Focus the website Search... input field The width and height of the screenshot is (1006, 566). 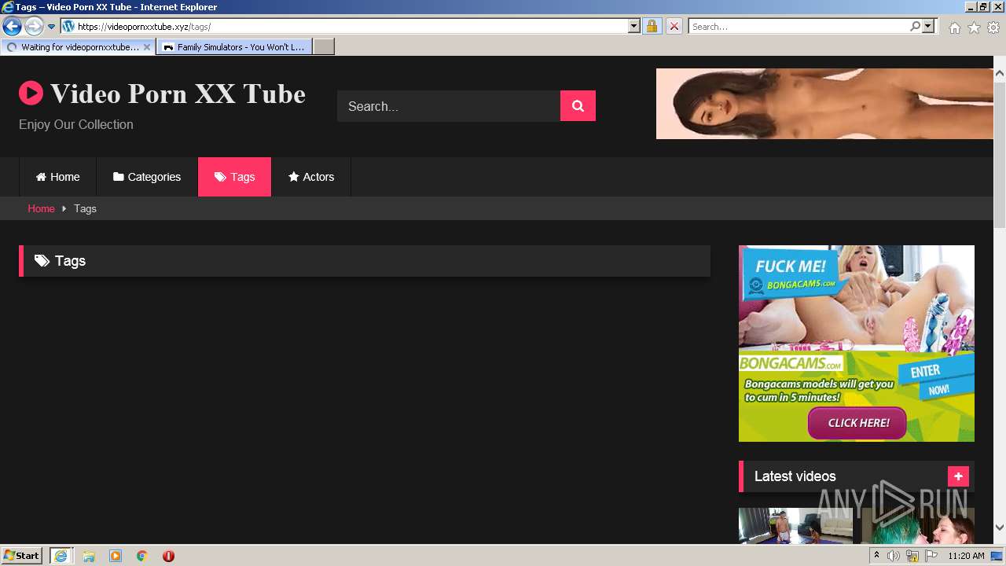click(449, 106)
